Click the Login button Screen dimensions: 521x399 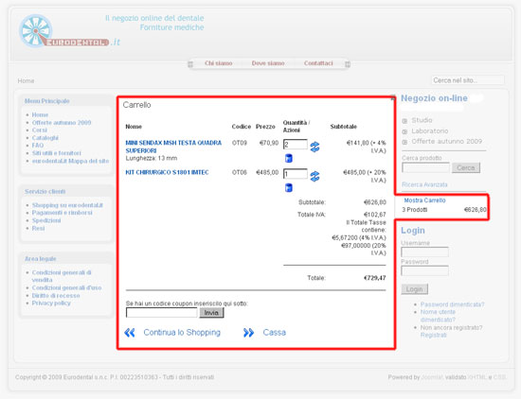point(414,289)
